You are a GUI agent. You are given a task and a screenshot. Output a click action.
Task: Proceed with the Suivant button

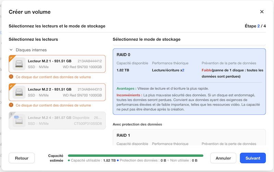pos(253,158)
